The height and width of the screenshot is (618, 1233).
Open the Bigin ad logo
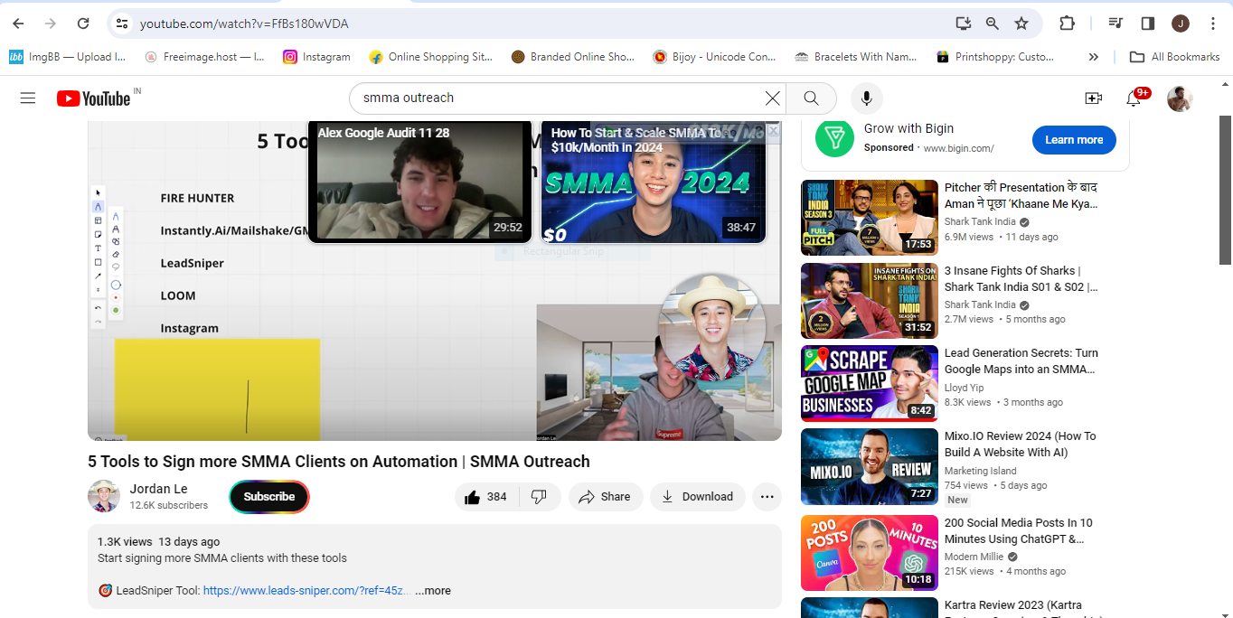pos(834,138)
